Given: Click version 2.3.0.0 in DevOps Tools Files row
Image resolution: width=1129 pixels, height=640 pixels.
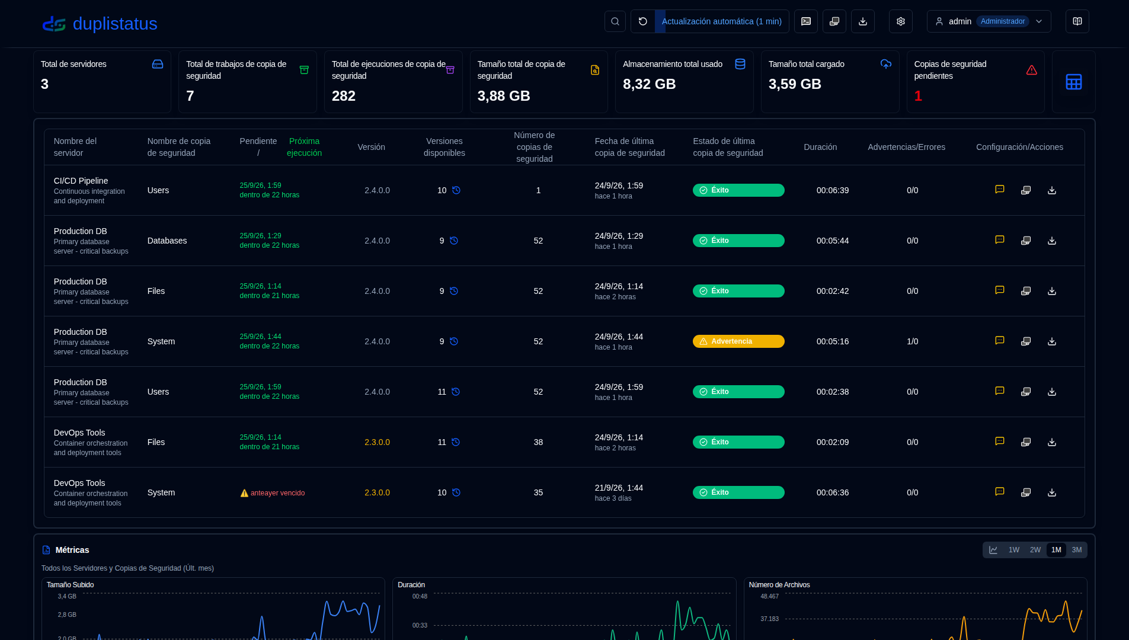Looking at the screenshot, I should (377, 442).
